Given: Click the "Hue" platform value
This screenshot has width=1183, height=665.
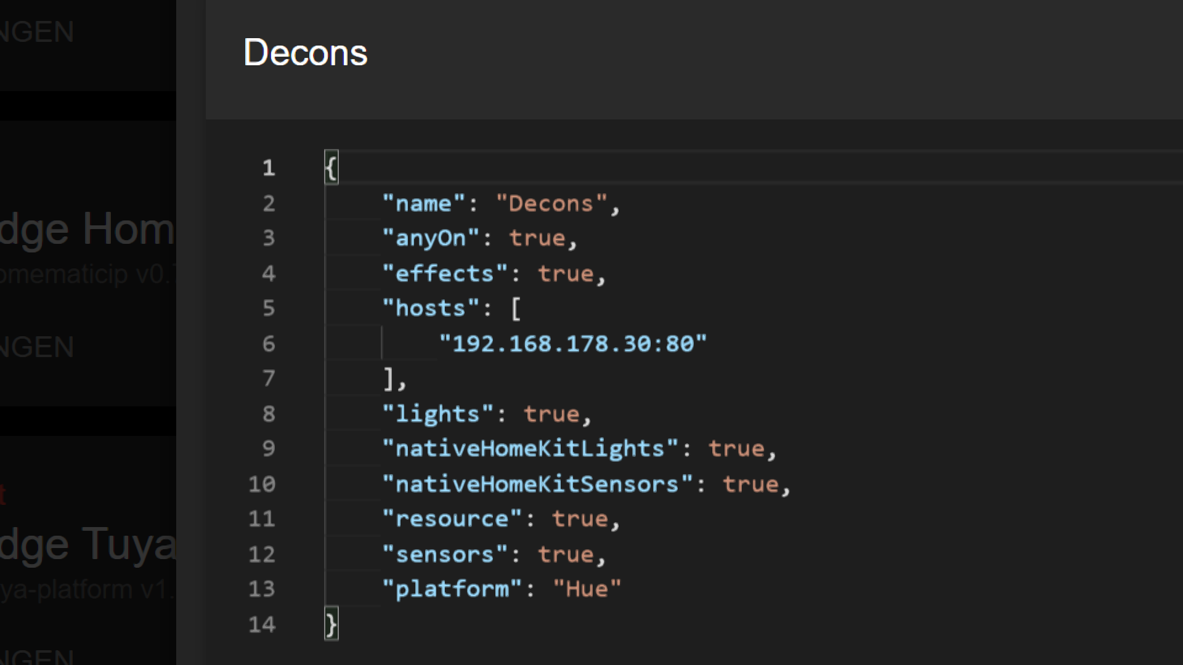Looking at the screenshot, I should tap(587, 589).
